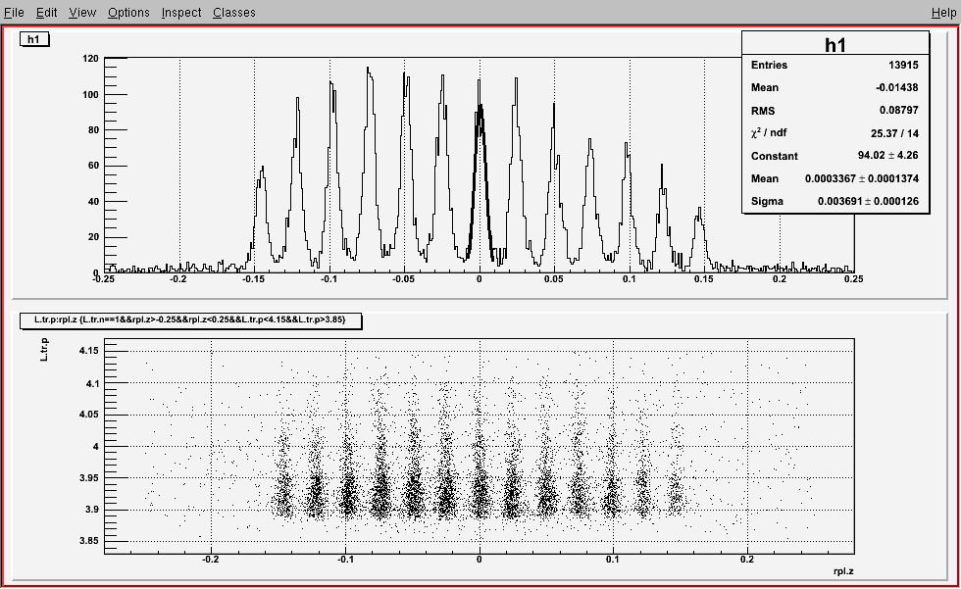Open the Inspect menu
This screenshot has width=961, height=589.
point(180,12)
